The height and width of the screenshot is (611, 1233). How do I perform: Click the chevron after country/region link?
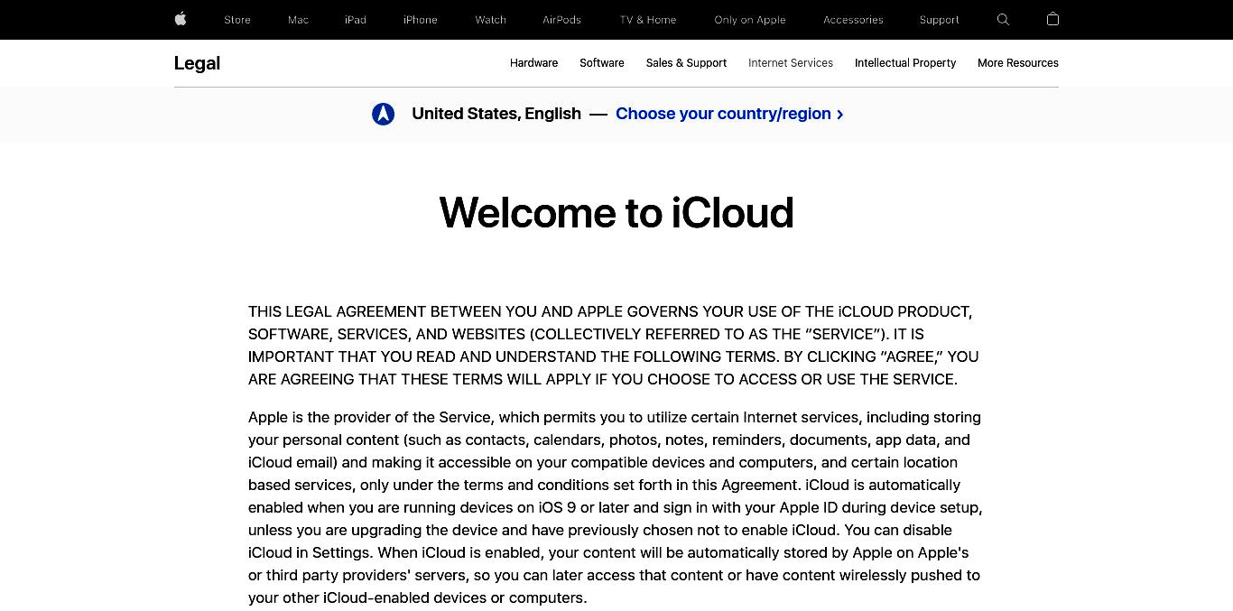coord(840,115)
